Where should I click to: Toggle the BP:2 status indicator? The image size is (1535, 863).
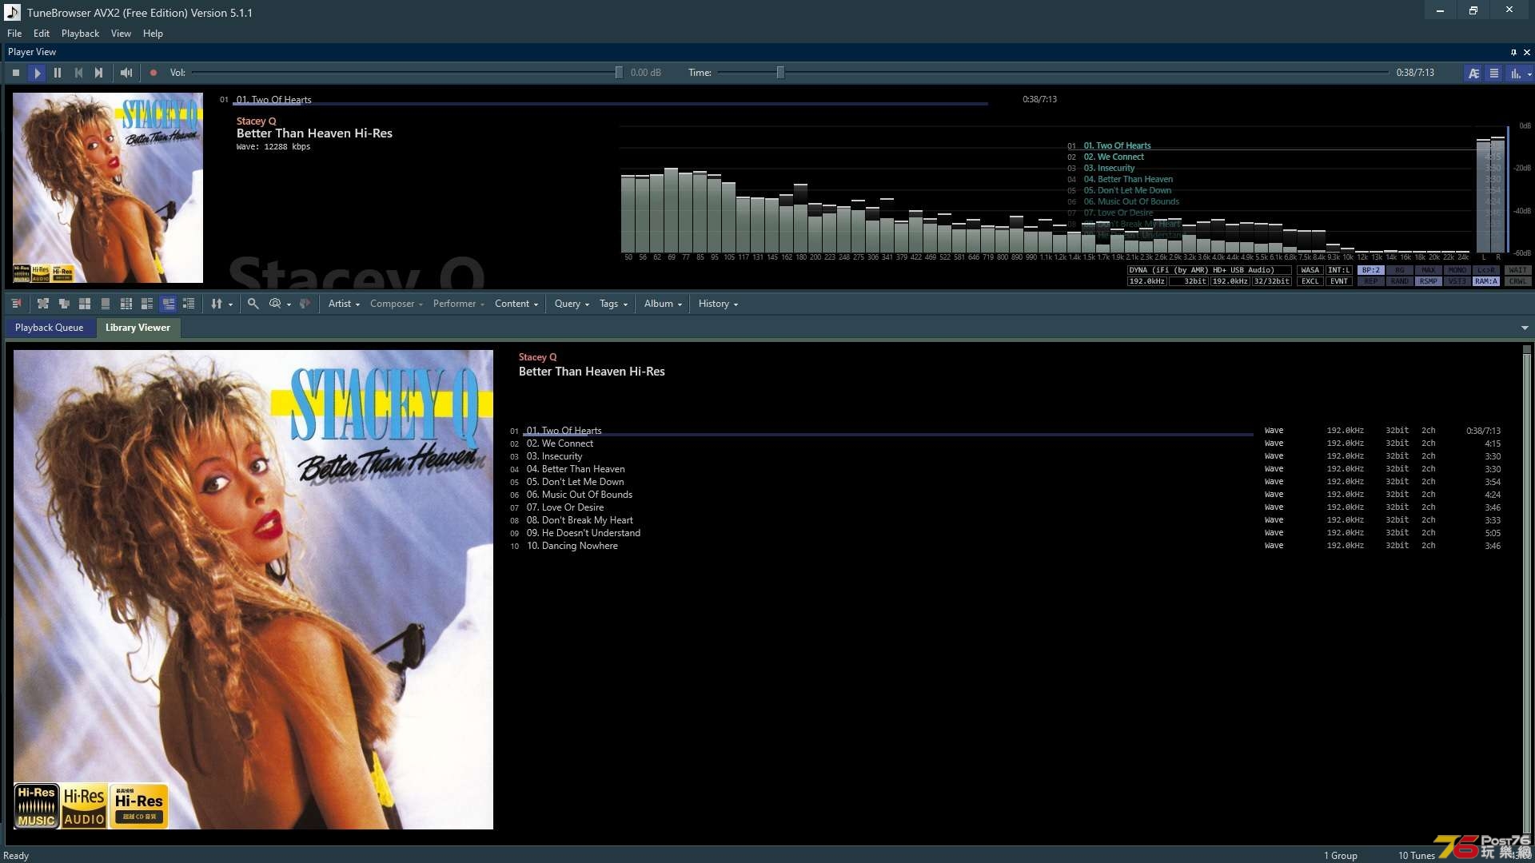(x=1371, y=270)
